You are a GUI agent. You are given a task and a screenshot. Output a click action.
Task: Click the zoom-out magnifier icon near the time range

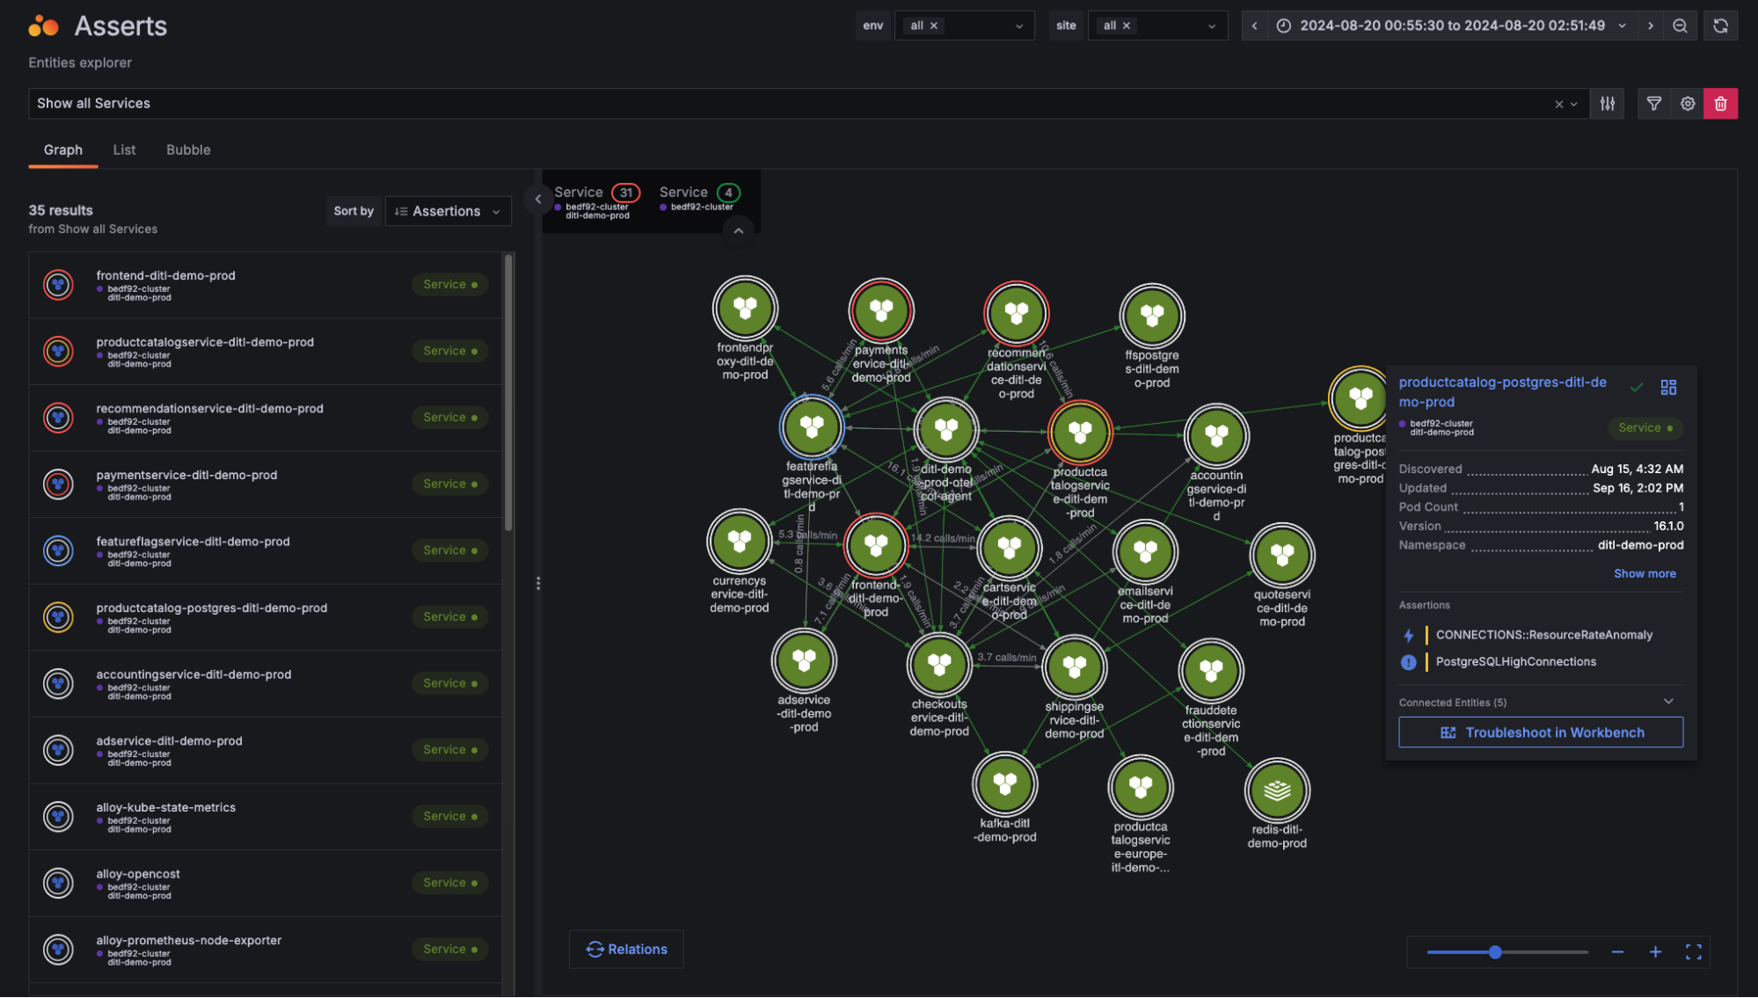(x=1681, y=25)
